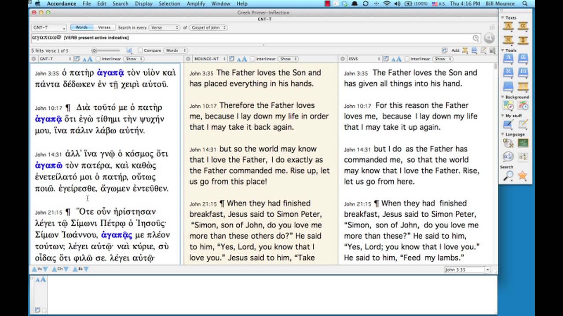This screenshot has height=316, width=563.
Task: Open the 1:1 reference Tools book icon
Action: [523, 72]
